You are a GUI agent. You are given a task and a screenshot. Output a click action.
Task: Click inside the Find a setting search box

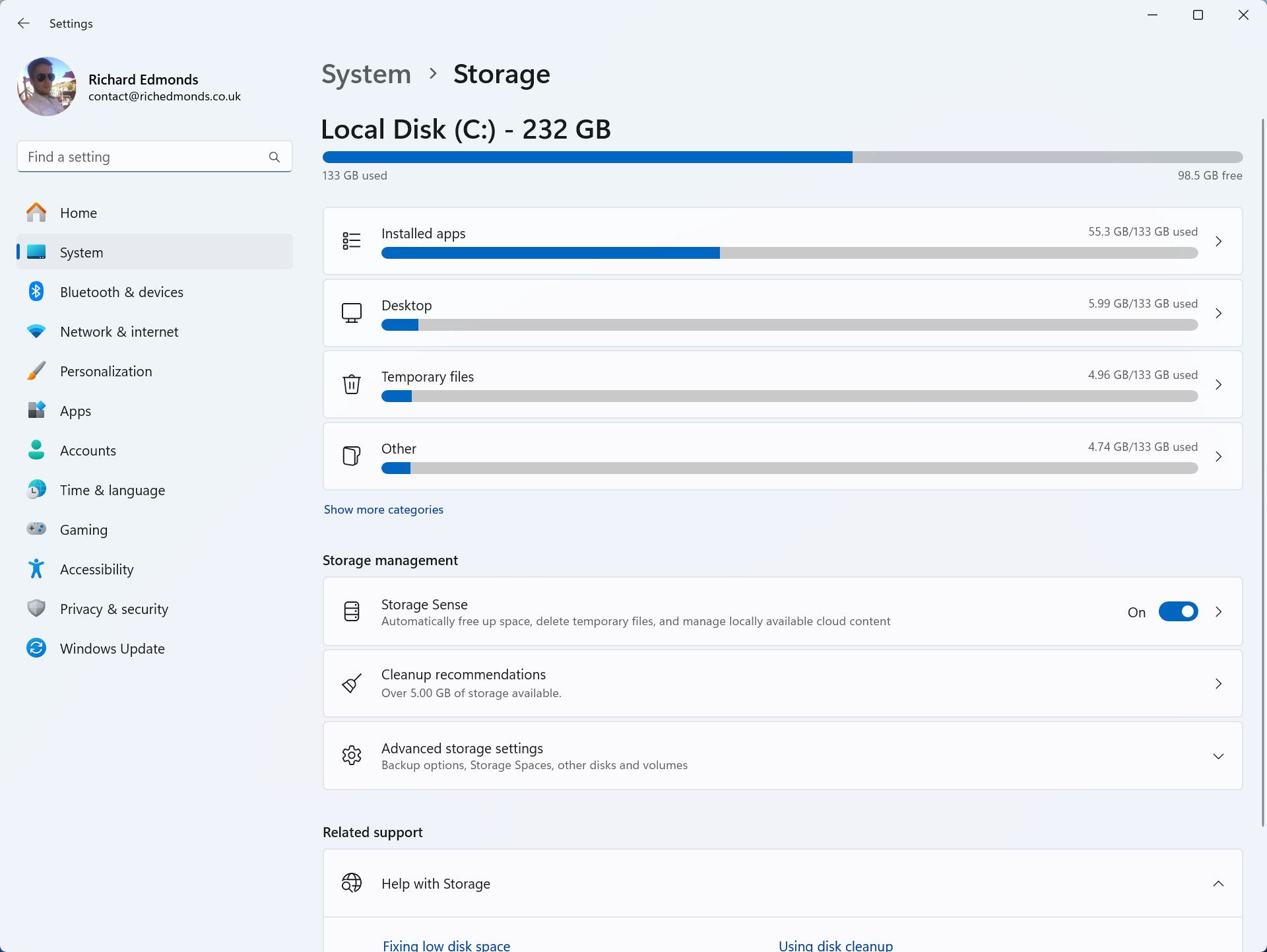point(145,156)
